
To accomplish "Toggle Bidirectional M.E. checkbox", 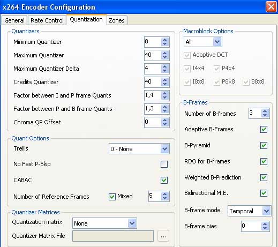I will (x=264, y=193).
